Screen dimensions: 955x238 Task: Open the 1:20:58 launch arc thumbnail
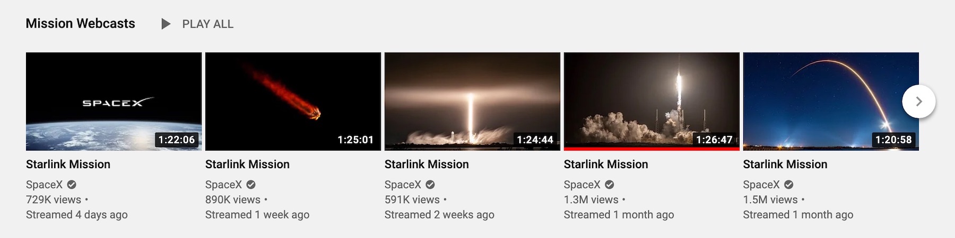[831, 102]
